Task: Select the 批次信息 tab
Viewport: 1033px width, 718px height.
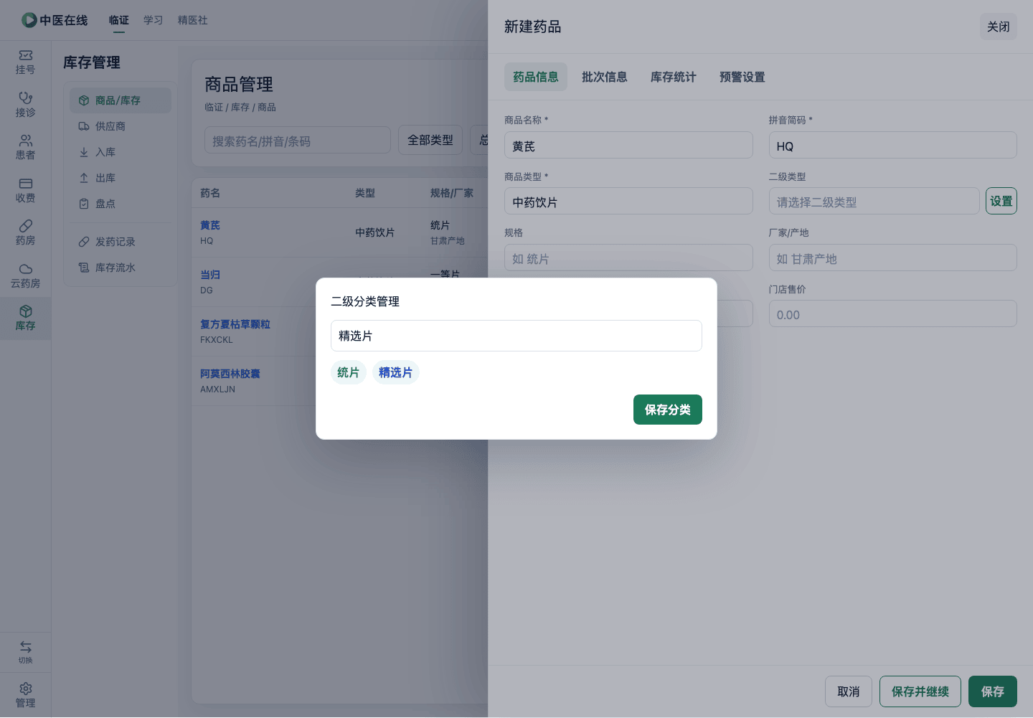Action: [605, 77]
